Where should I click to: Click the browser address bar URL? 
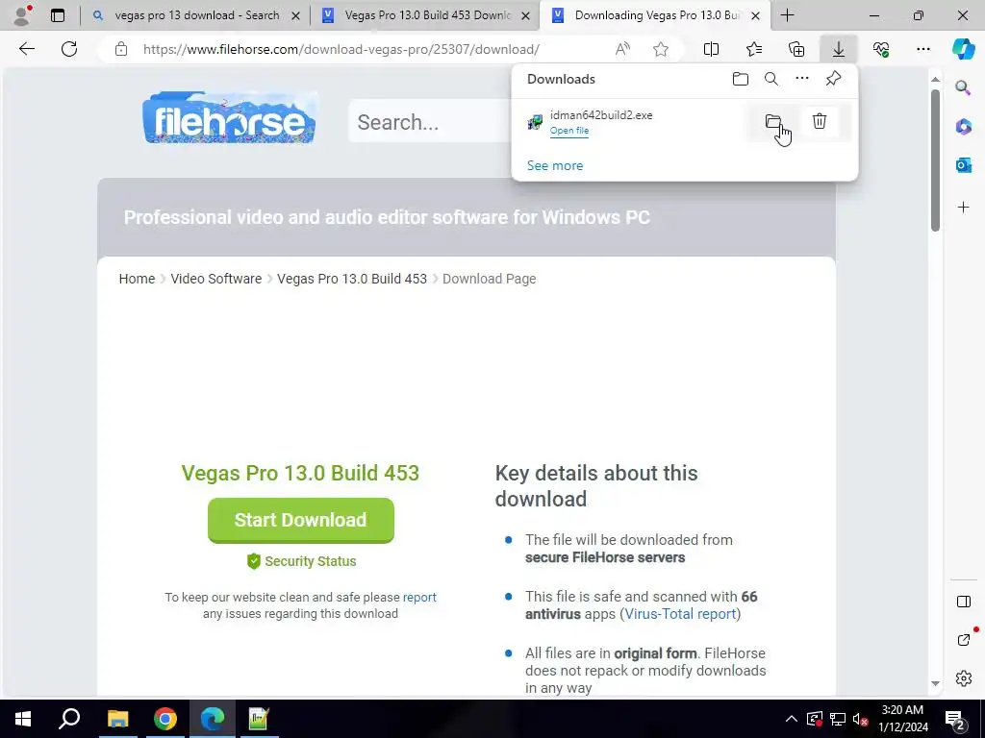[x=341, y=50]
